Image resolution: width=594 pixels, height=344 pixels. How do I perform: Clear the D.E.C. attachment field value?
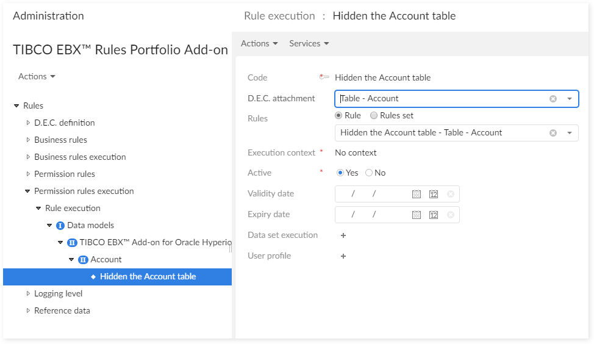[x=553, y=99]
